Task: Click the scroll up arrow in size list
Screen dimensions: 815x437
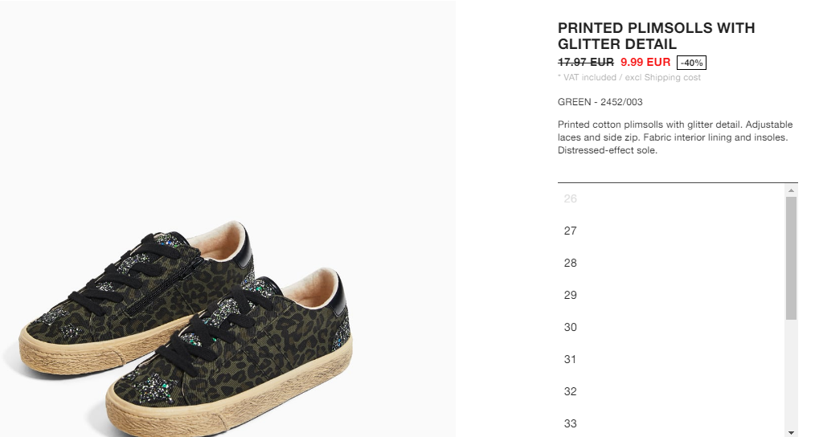Action: click(x=791, y=190)
